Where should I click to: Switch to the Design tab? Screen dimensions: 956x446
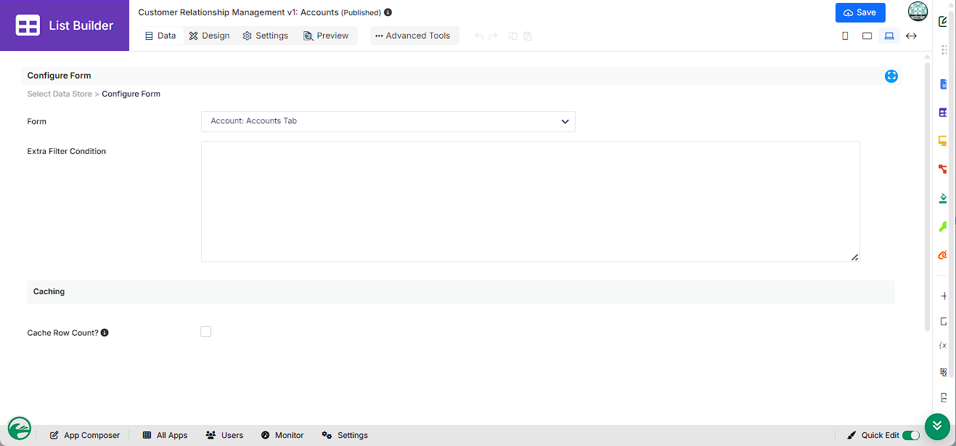(x=209, y=36)
